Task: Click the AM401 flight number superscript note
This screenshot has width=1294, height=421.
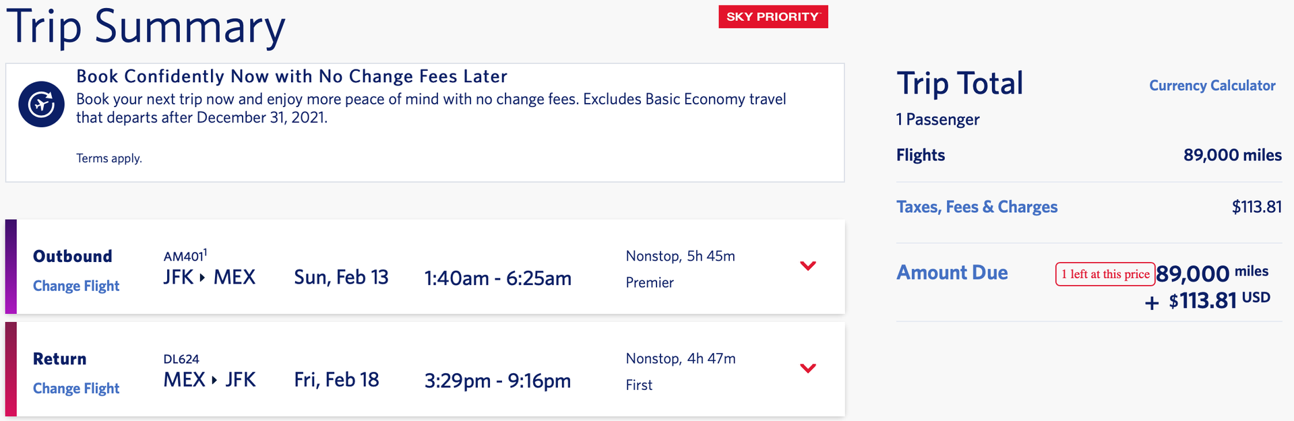Action: 206,252
